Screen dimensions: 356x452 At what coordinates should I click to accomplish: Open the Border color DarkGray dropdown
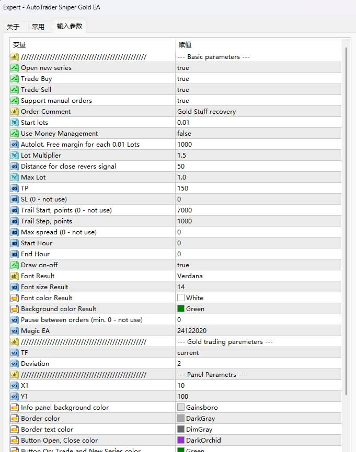(258, 418)
